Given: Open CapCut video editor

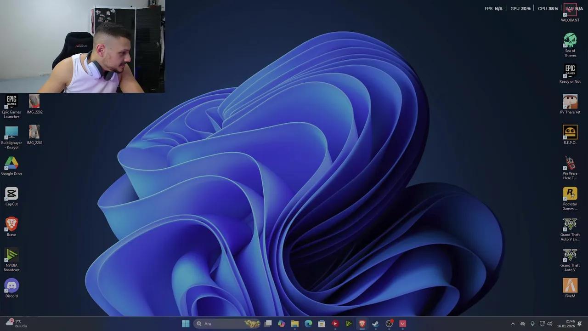Looking at the screenshot, I should coord(11,194).
